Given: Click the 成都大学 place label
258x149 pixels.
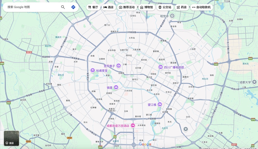Looking at the screenshot, I should [x=245, y=82].
